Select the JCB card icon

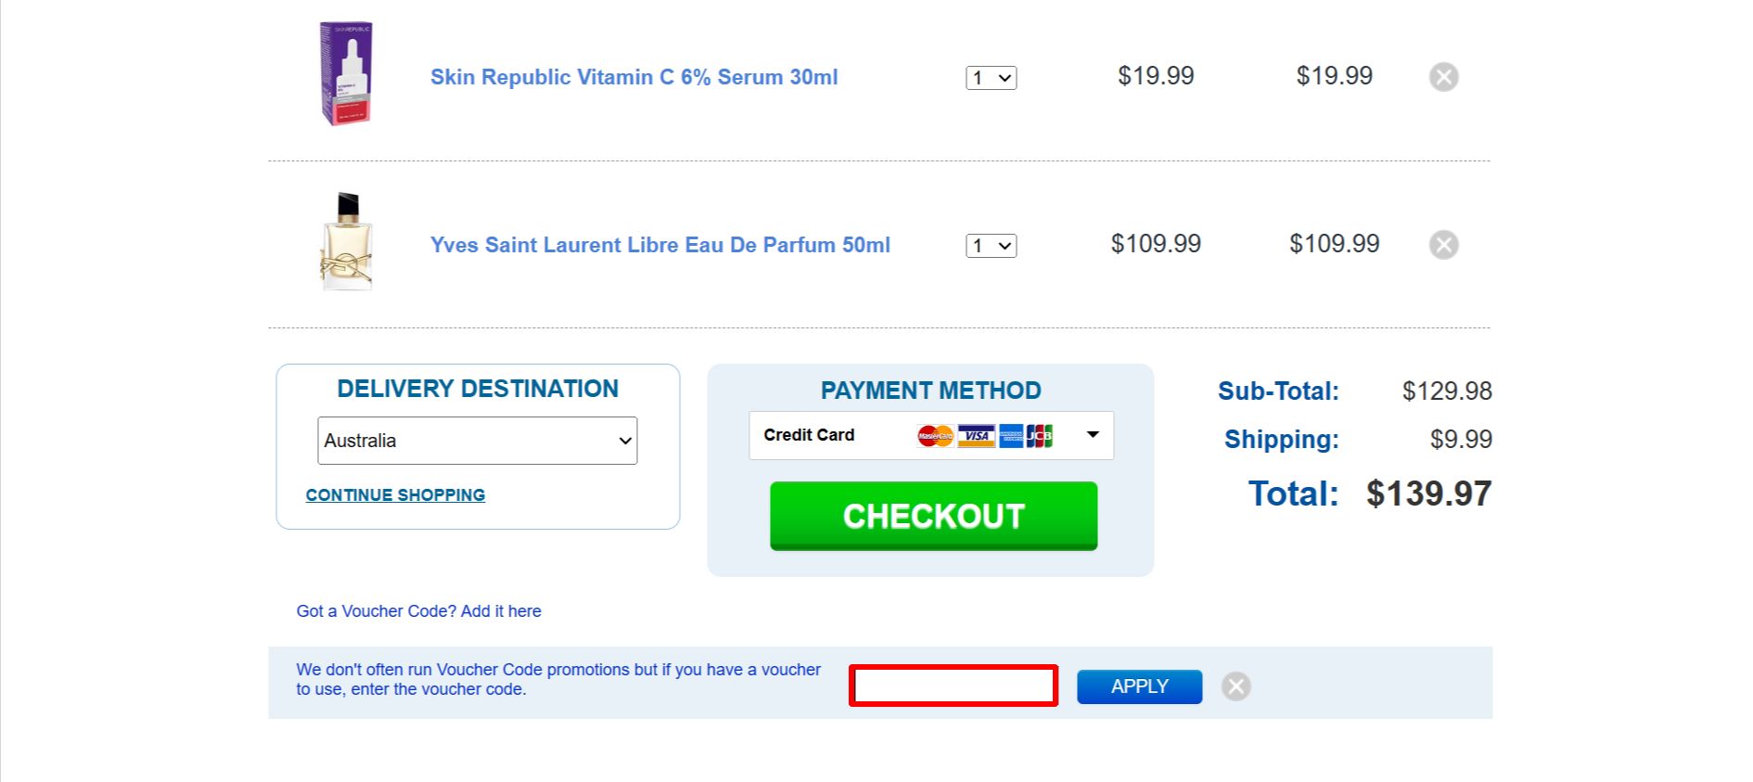1040,435
